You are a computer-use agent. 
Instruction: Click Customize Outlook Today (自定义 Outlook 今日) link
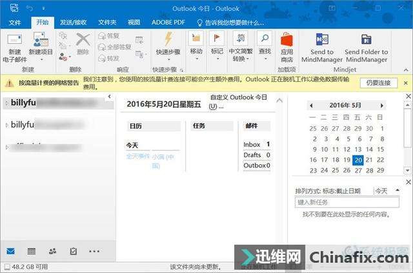coord(238,102)
